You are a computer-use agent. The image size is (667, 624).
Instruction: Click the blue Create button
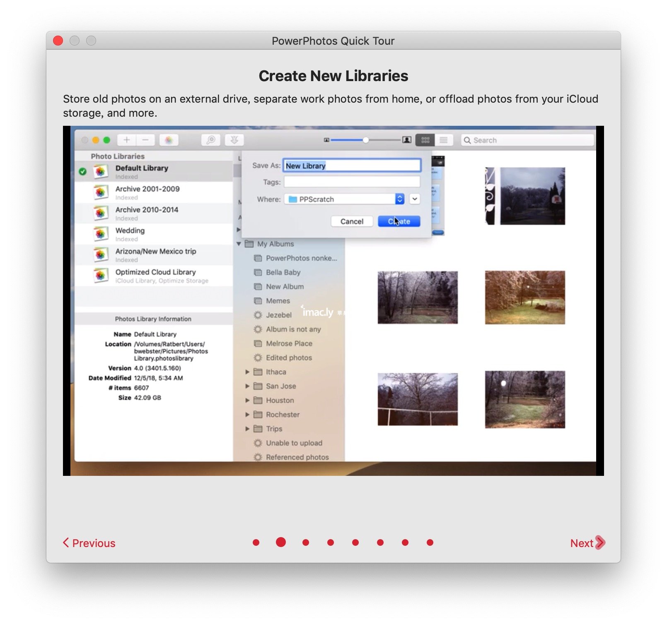point(399,221)
